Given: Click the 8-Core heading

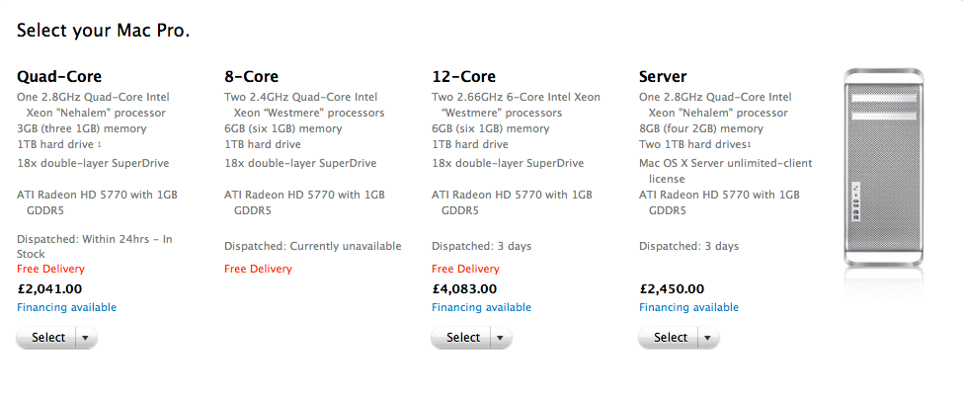Looking at the screenshot, I should point(251,77).
